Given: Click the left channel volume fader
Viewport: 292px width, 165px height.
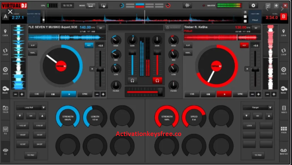Looking at the screenshot, I should coord(132,53).
